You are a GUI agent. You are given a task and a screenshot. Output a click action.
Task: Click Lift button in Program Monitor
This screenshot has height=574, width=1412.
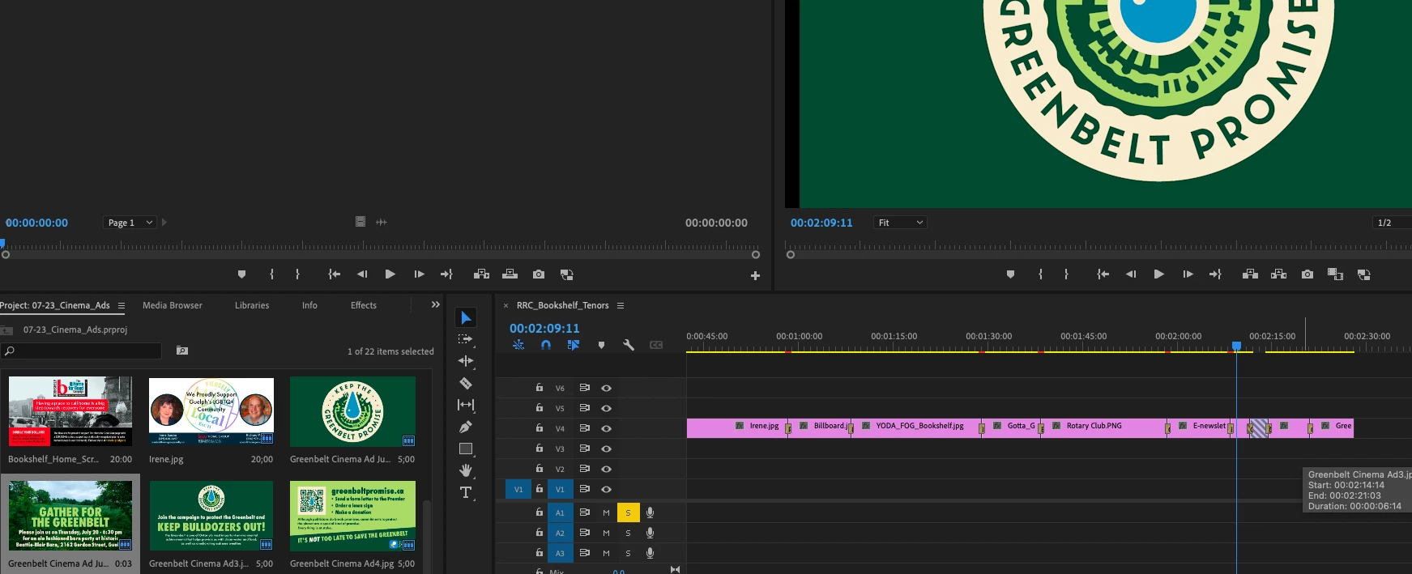point(1250,274)
